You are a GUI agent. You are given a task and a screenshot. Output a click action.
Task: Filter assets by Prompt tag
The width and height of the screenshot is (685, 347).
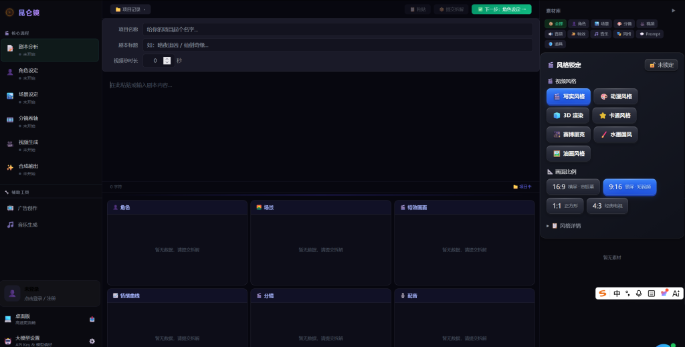(x=650, y=33)
